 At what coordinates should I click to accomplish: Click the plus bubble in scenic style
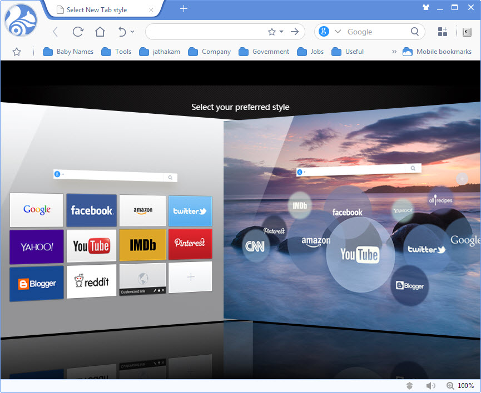[462, 179]
